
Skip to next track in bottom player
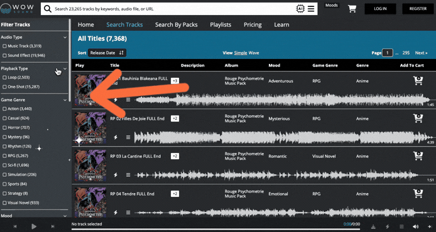[53, 226]
